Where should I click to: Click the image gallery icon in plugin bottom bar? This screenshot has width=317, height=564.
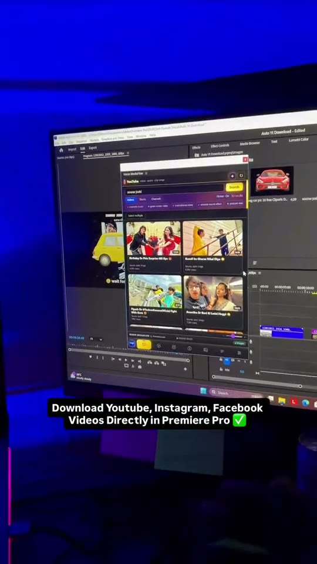[x=205, y=350]
